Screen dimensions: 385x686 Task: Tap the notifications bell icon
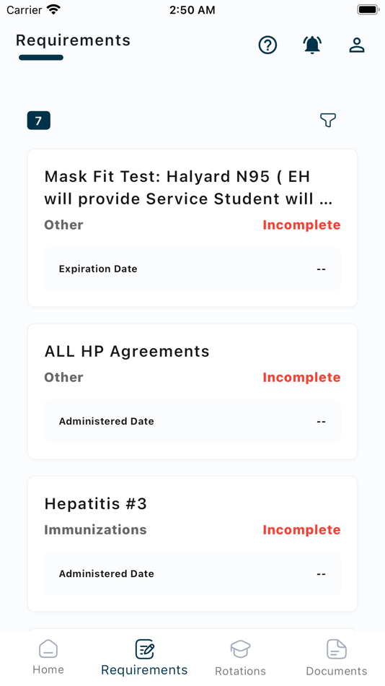tap(312, 45)
